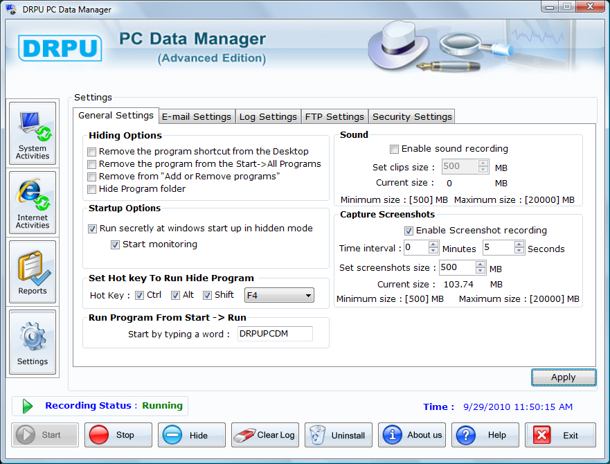Click the Start by typing a word field
Image resolution: width=610 pixels, height=464 pixels.
point(275,334)
